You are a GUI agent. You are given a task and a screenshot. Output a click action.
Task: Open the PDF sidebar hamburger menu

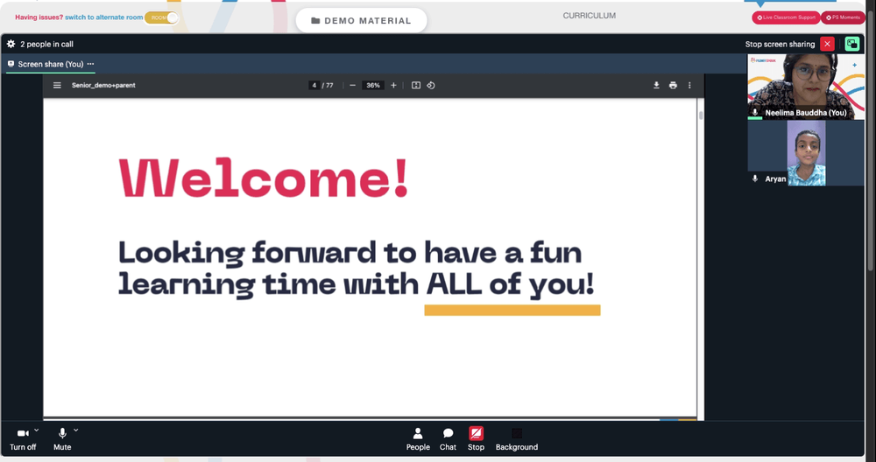click(x=57, y=86)
